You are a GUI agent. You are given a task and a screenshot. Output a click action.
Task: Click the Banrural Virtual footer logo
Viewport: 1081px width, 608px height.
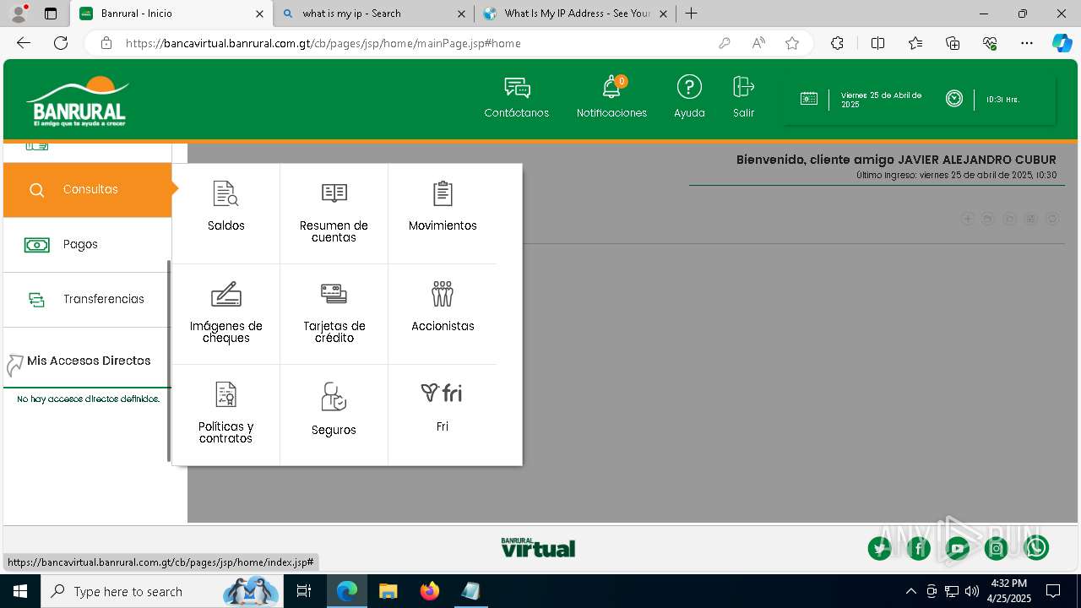(538, 548)
